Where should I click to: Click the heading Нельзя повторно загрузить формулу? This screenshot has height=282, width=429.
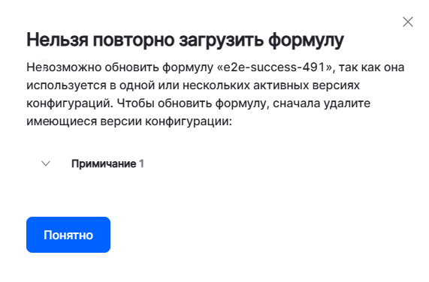185,40
